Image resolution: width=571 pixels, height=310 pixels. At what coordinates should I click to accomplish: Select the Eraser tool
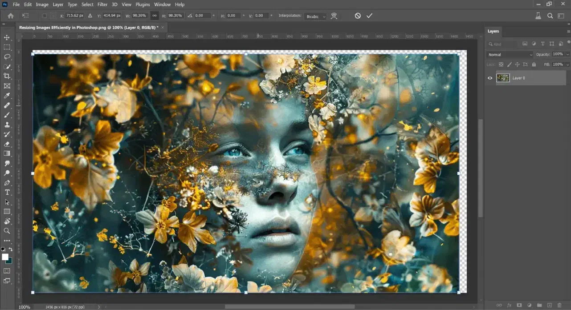pos(7,144)
